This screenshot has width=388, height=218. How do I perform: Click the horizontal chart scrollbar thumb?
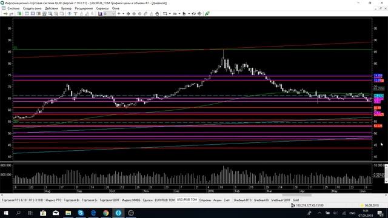click(296, 195)
